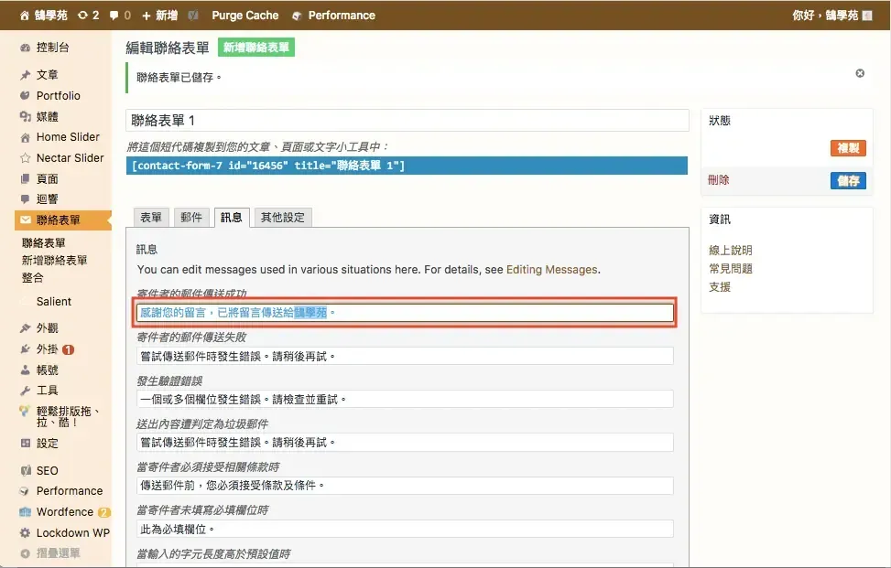
Task: Open the sidebar Performance icon
Action: point(24,491)
